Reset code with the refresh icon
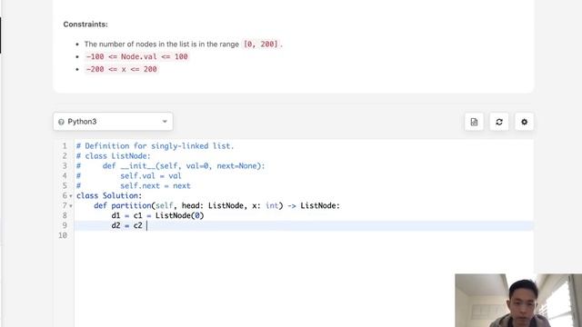 [499, 122]
